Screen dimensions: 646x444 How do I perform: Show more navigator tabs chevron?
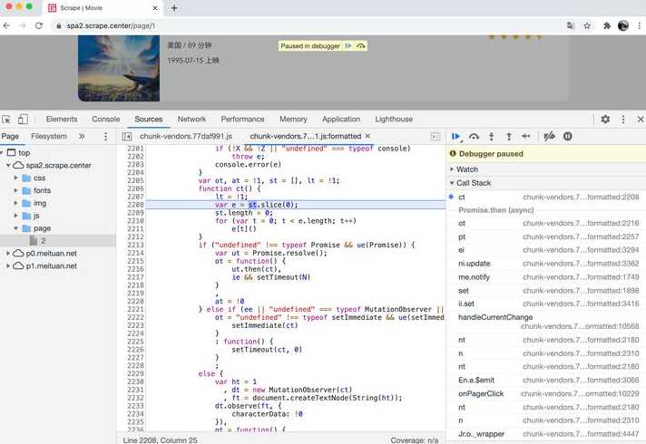[82, 136]
